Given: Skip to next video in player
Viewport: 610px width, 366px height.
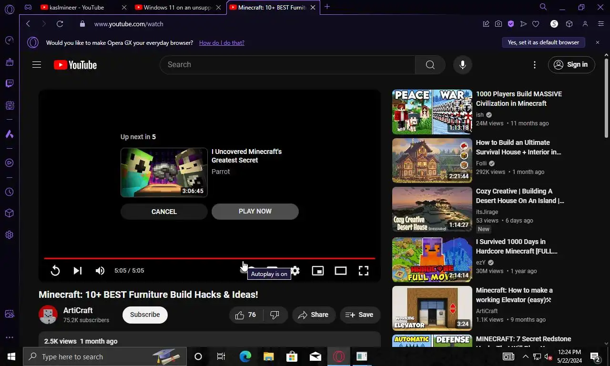Looking at the screenshot, I should 78,271.
